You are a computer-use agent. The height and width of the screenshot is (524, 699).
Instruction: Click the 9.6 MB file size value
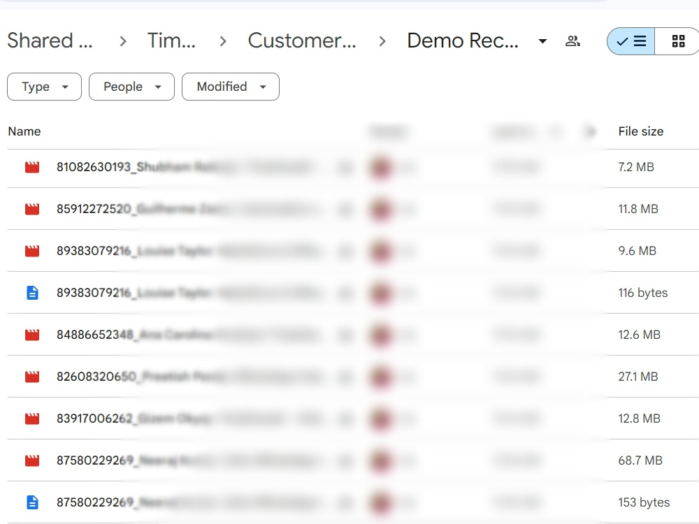(x=637, y=251)
